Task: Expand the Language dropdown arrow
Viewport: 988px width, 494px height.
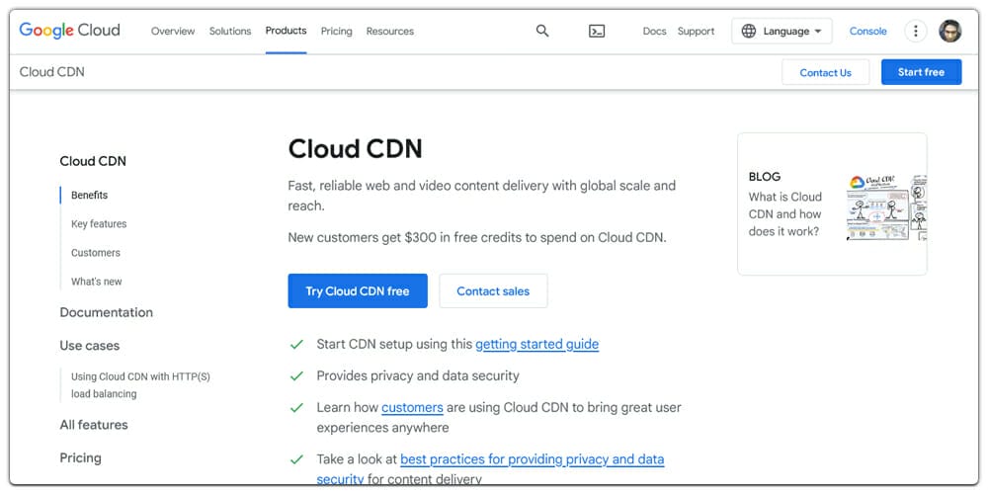Action: [818, 31]
